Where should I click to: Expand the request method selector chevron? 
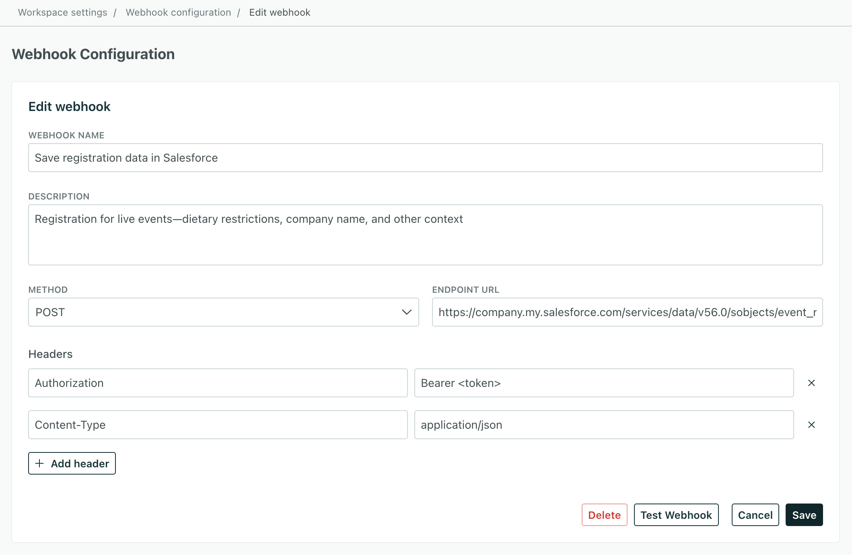tap(406, 312)
